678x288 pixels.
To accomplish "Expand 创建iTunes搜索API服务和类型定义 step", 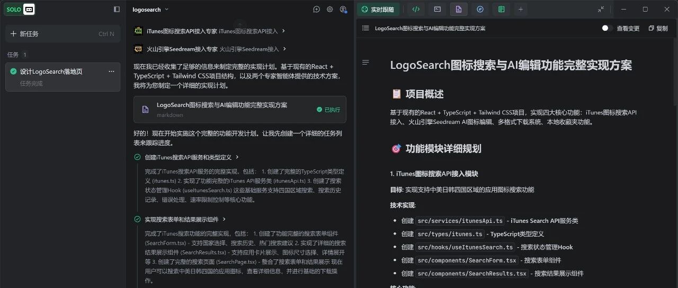I will [192, 157].
